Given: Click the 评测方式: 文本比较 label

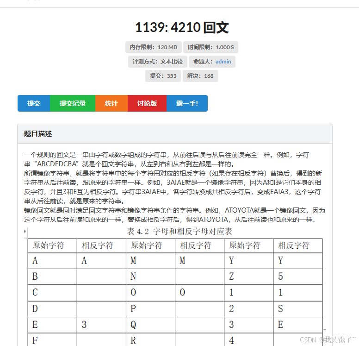Looking at the screenshot, I should coord(158,62).
